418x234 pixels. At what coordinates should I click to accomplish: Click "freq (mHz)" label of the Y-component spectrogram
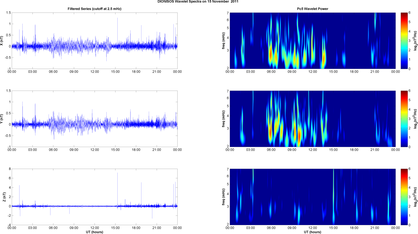223,119
